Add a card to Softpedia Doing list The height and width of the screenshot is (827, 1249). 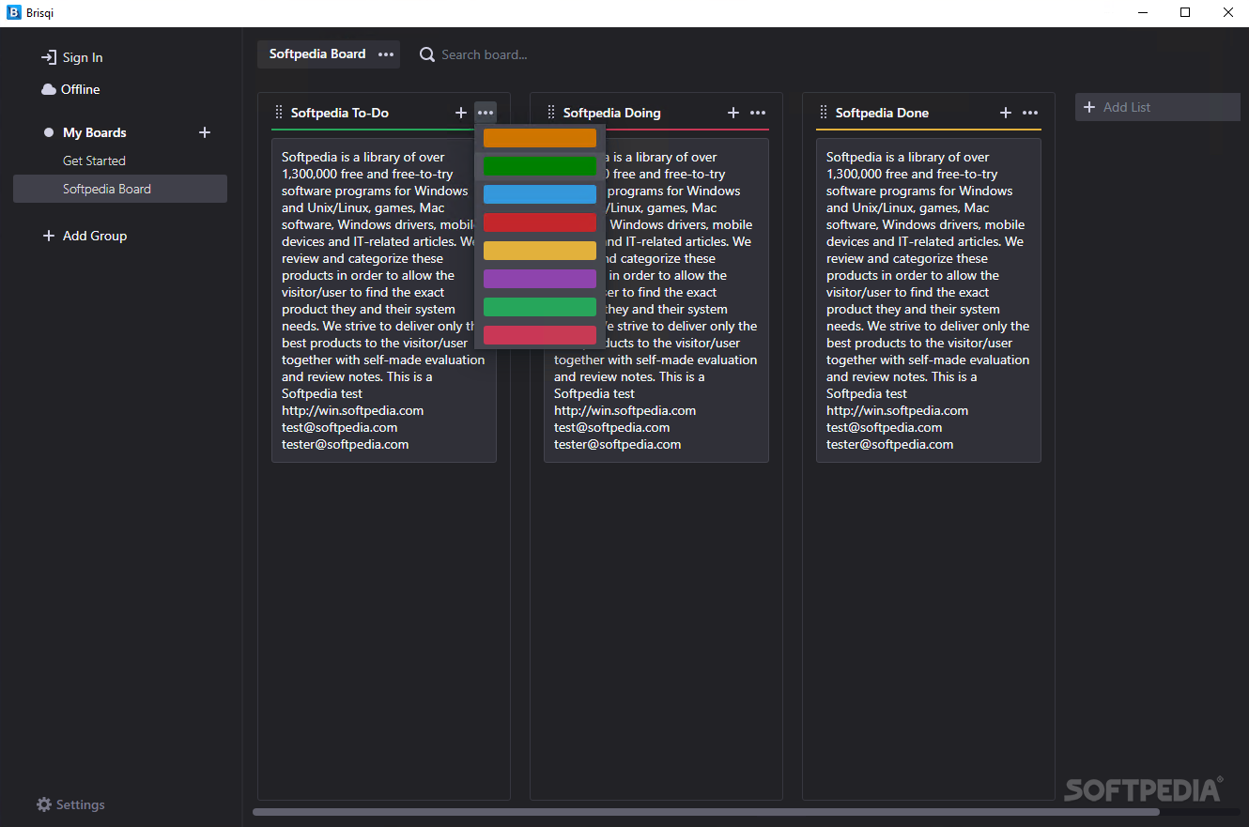click(x=733, y=113)
